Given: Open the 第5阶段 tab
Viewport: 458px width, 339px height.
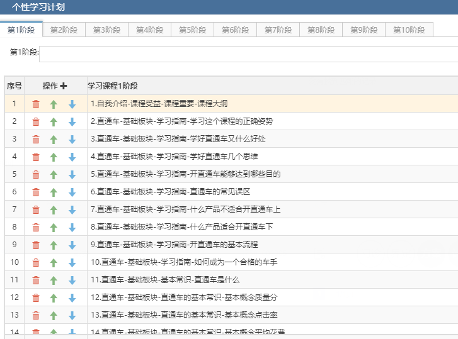Looking at the screenshot, I should pos(192,30).
